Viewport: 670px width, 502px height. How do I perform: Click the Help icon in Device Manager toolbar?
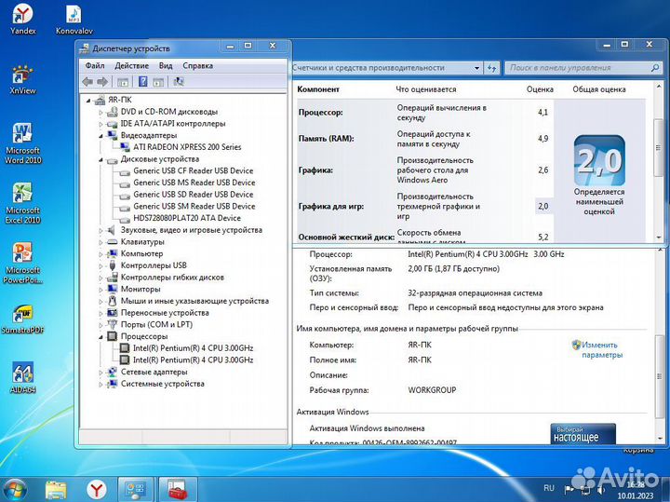(142, 81)
